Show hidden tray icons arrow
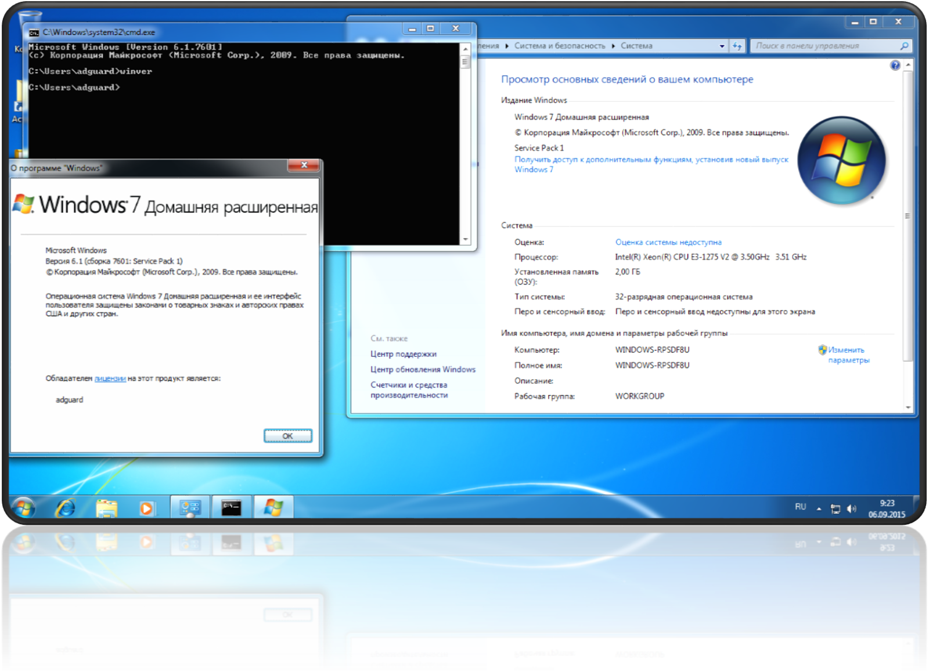 pos(819,509)
